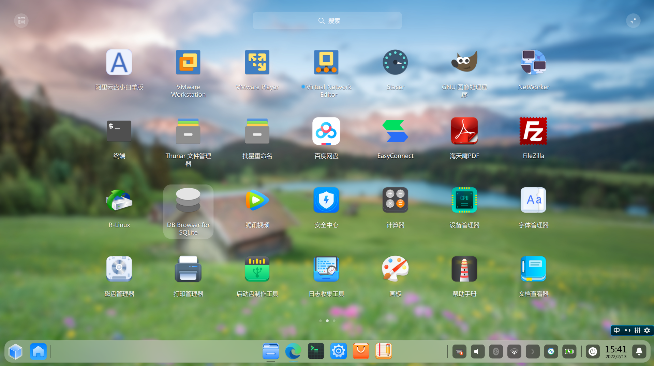
Task: Launch 百度网盘
Action: [326, 131]
